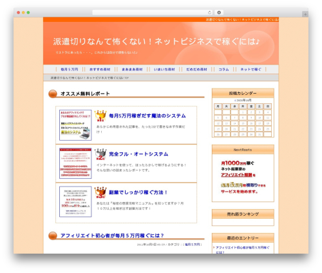Open the おすすめ商材 navigation menu item
Image resolution: width=322 pixels, height=273 pixels.
[x=100, y=70]
